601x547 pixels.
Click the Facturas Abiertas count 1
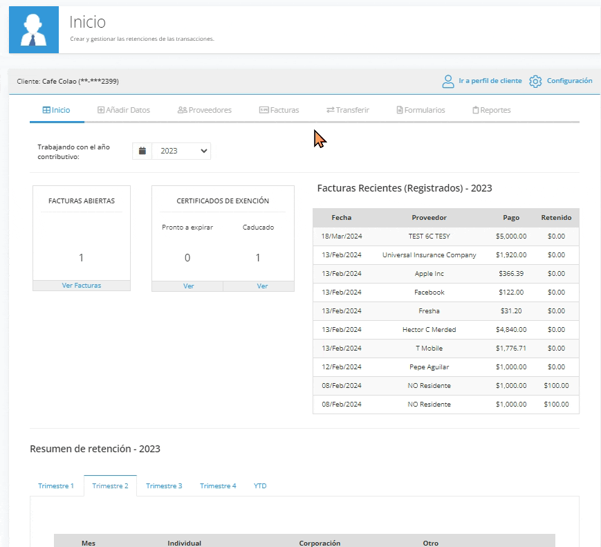[x=81, y=257]
